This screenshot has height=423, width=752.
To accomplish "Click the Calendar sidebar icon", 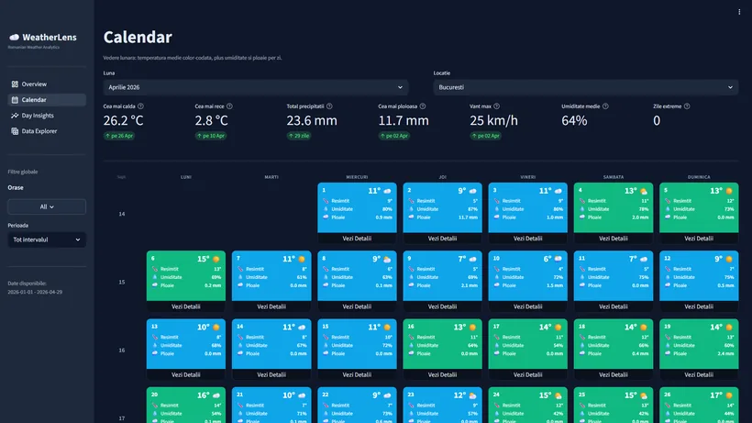I will coord(15,100).
